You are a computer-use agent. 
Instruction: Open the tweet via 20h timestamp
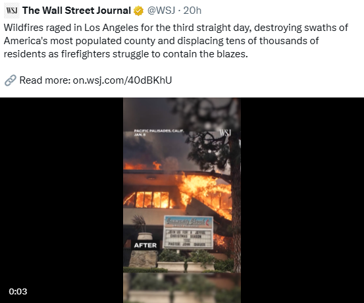tap(192, 11)
